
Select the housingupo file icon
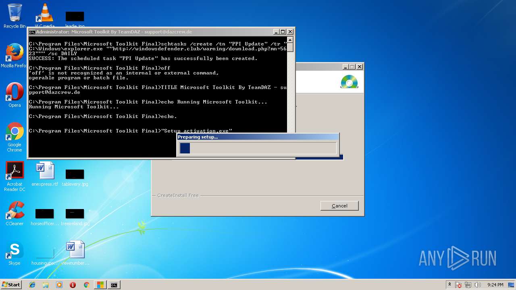(45, 256)
